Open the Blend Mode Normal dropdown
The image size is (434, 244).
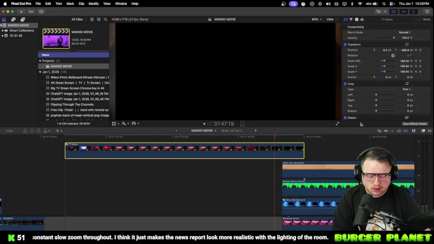tap(405, 32)
